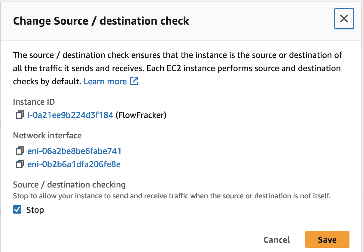
Task: Open the eni-0b2b6a1dfa206fe8e network interface link
Action: 74,164
